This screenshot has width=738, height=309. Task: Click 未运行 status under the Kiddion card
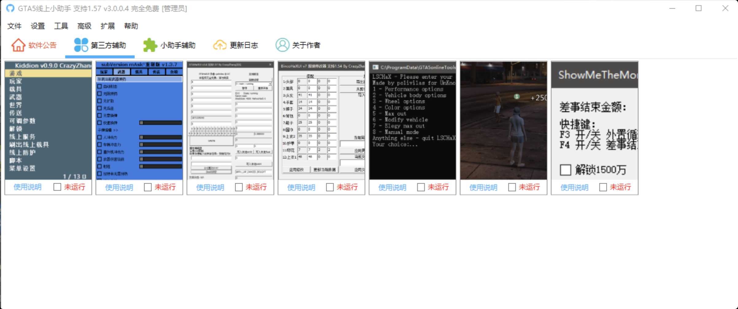75,187
